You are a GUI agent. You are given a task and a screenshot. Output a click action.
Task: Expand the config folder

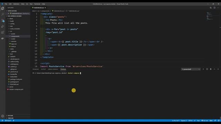pyautogui.click(x=12, y=24)
